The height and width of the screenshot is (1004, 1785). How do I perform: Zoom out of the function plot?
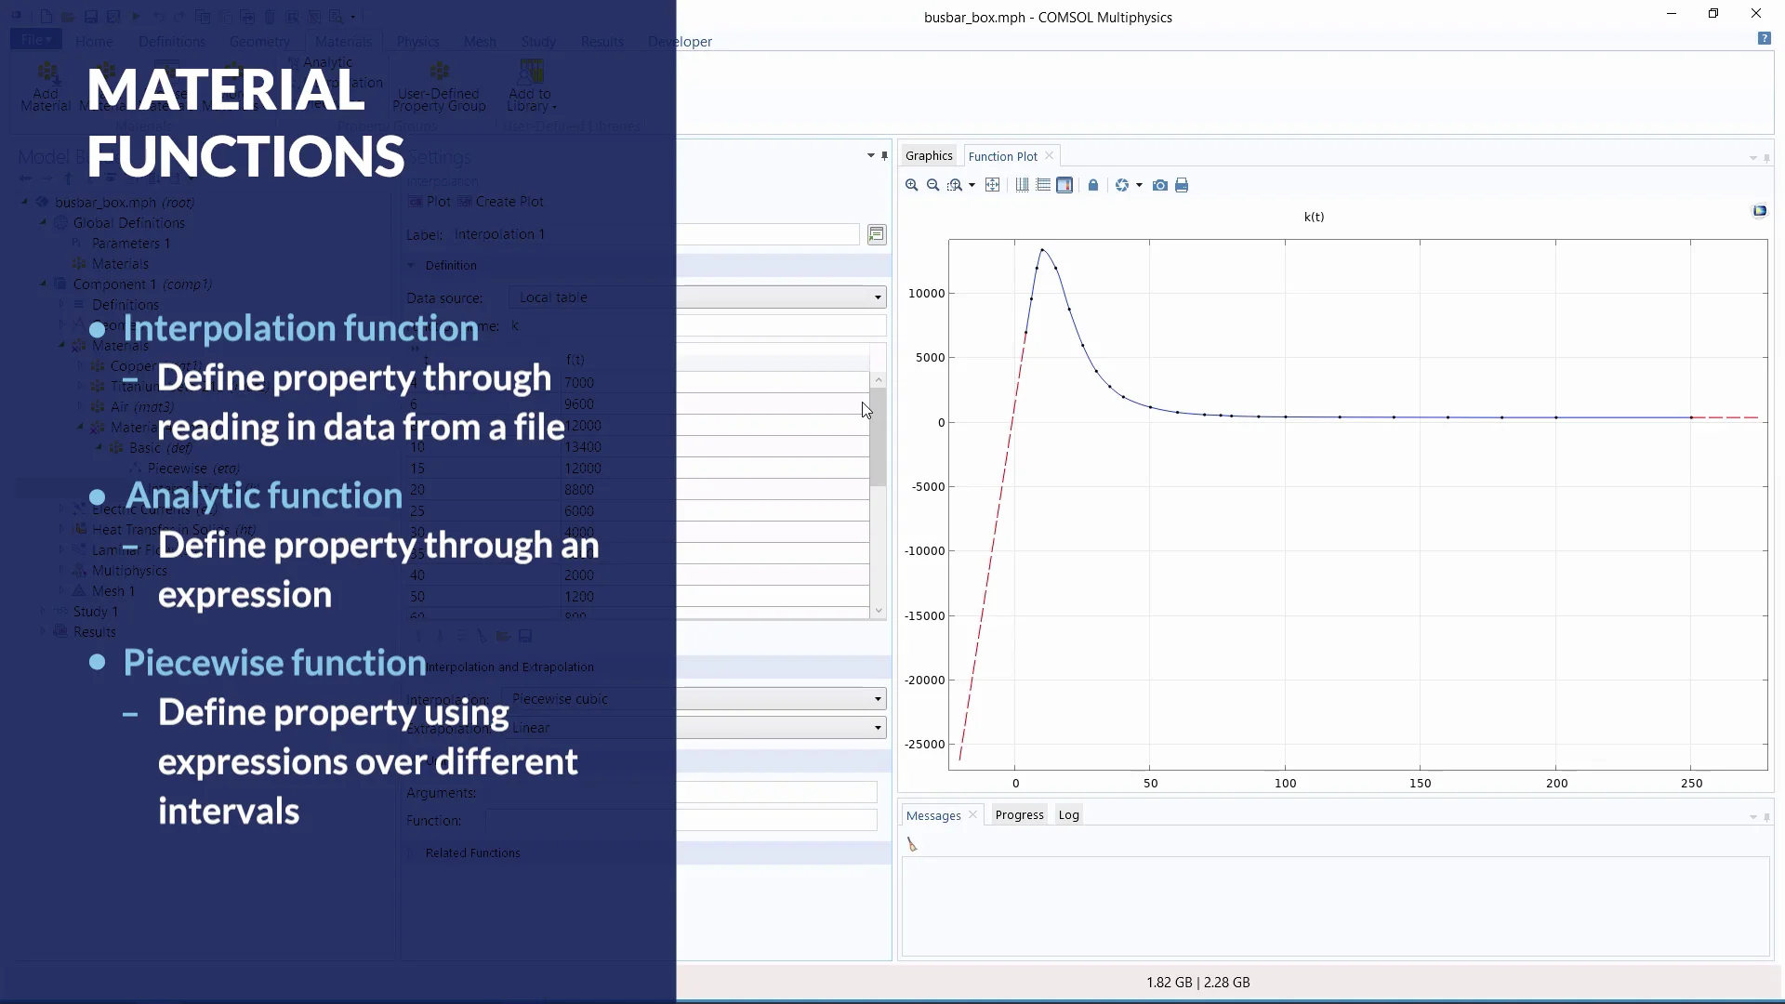coord(932,185)
